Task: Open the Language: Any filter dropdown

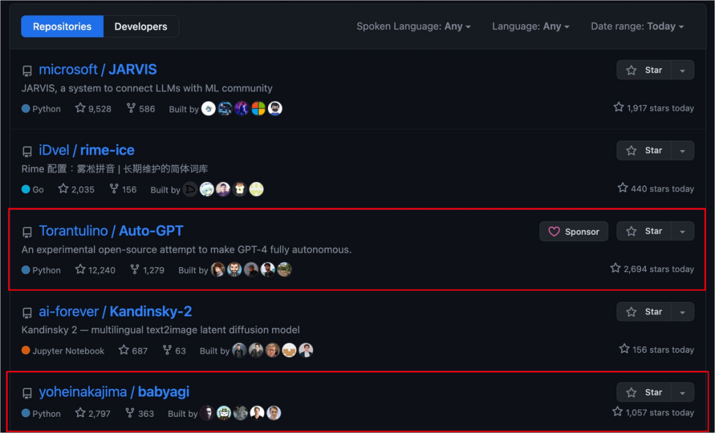Action: [531, 26]
